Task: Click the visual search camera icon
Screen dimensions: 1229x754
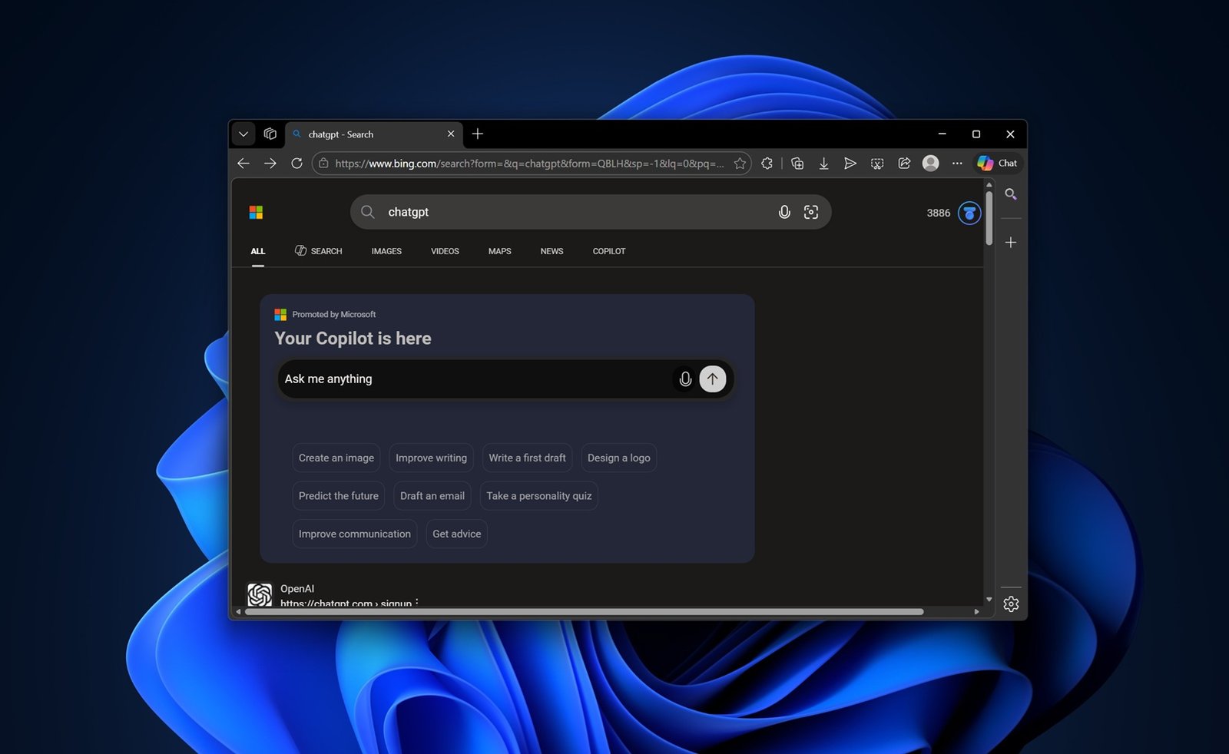Action: [810, 213]
